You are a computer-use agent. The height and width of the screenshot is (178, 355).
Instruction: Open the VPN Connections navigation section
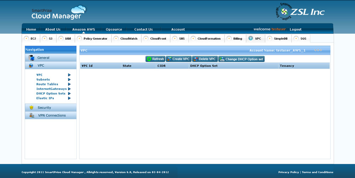coord(51,115)
